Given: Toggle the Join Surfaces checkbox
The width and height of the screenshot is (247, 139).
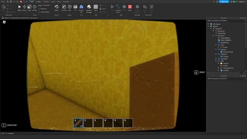Looking at the screenshot, I should (39, 12).
